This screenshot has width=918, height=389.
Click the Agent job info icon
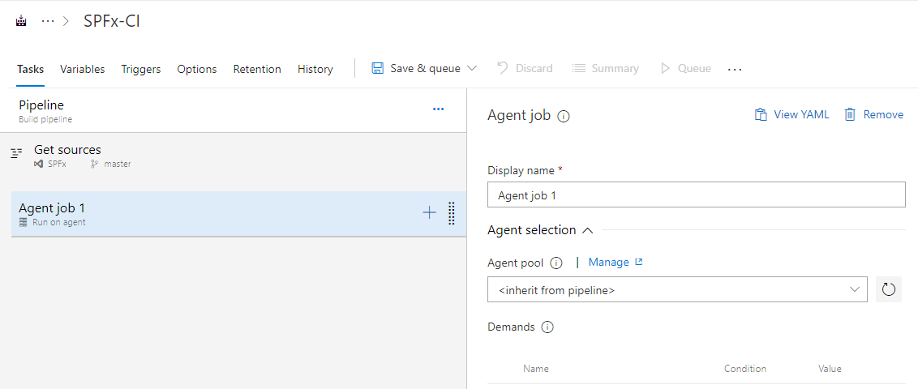tap(564, 116)
